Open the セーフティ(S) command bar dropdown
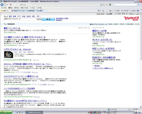 [x=125, y=11]
